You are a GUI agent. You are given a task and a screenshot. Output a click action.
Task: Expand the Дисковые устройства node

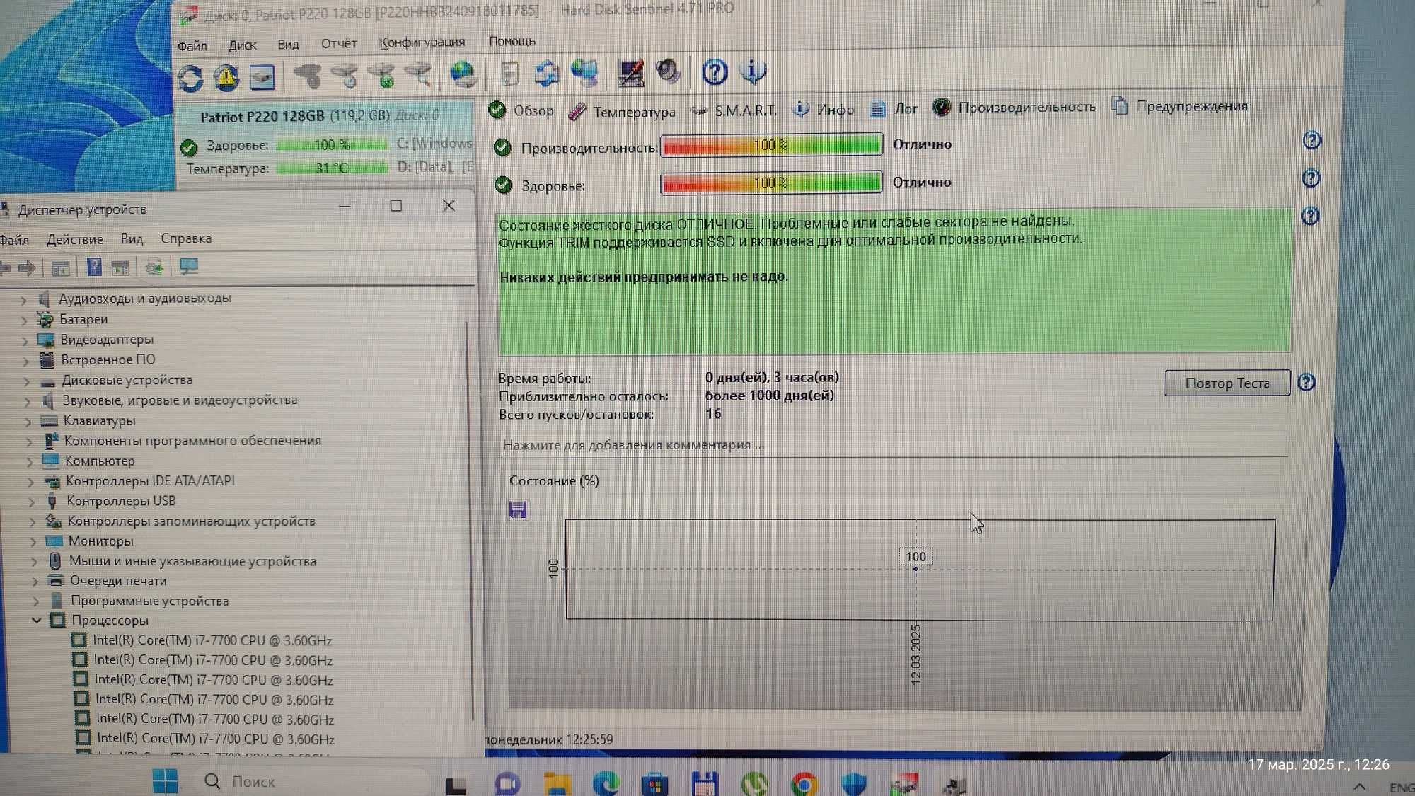[x=26, y=381]
